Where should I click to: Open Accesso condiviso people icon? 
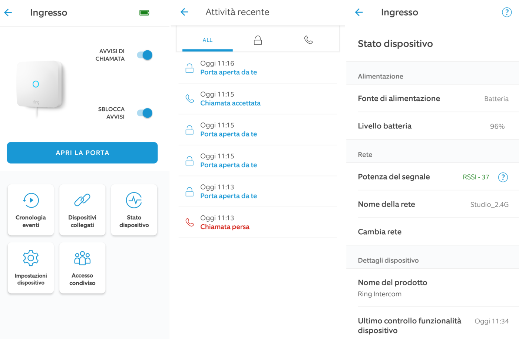(x=82, y=258)
